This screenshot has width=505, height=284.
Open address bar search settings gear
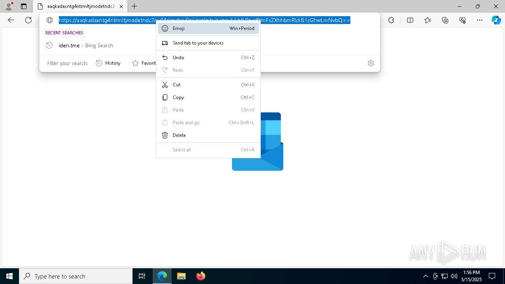371,63
